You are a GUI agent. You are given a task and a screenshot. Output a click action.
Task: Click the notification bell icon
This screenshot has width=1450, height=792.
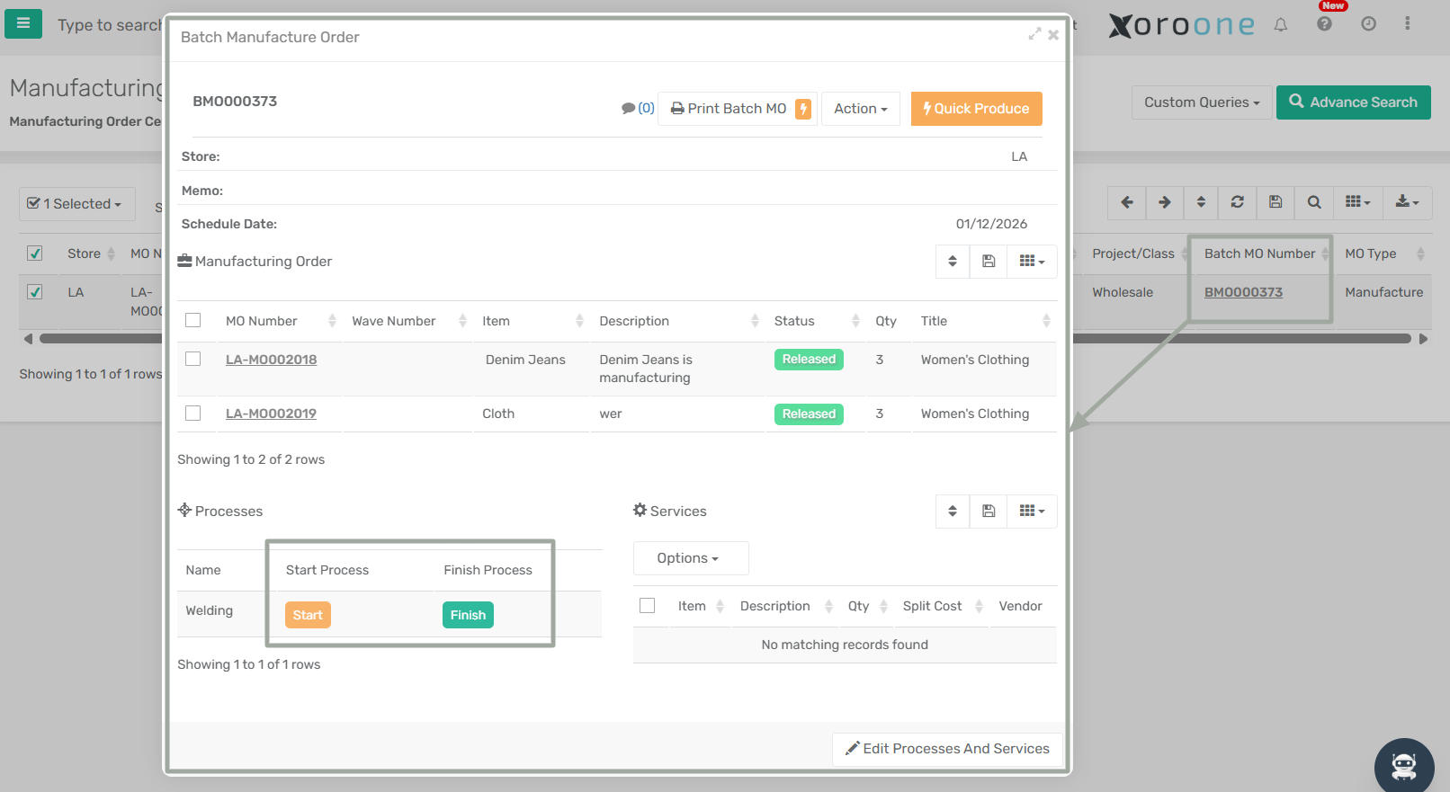pyautogui.click(x=1281, y=25)
